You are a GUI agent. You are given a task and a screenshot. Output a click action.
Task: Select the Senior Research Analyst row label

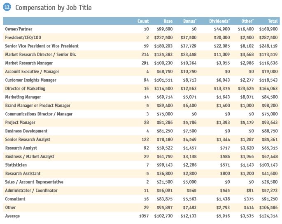(x=28, y=139)
